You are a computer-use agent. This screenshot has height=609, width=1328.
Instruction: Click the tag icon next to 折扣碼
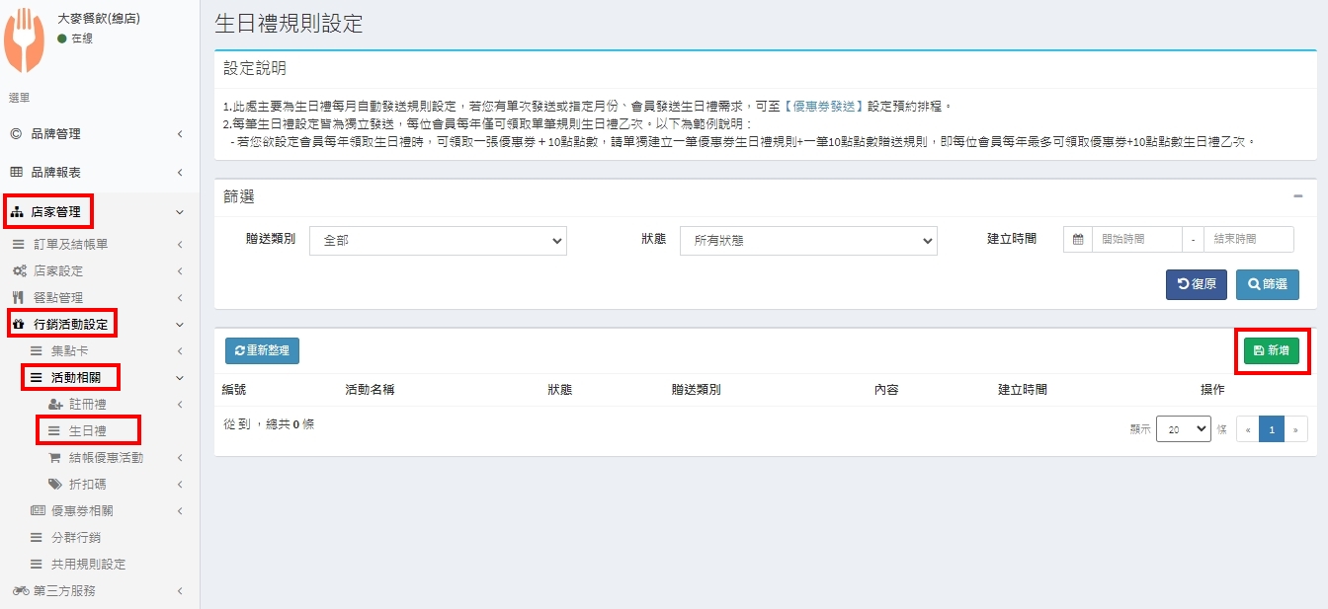pyautogui.click(x=55, y=485)
